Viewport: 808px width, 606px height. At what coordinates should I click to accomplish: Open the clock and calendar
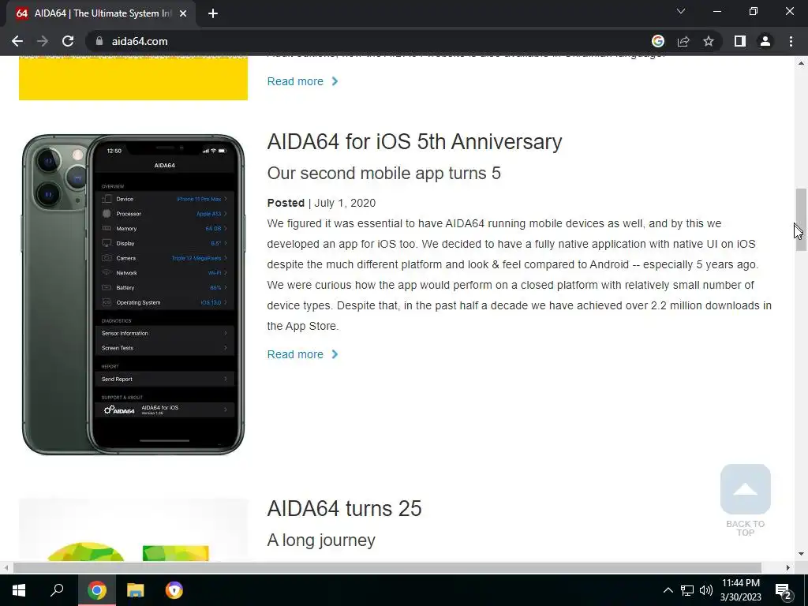click(x=740, y=590)
